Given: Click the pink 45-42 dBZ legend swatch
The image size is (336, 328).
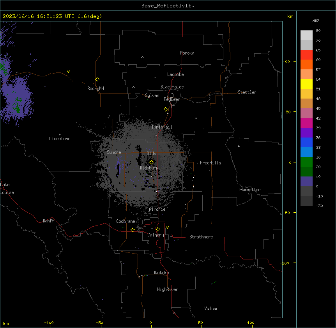Looking at the screenshot, I should click(x=306, y=113).
